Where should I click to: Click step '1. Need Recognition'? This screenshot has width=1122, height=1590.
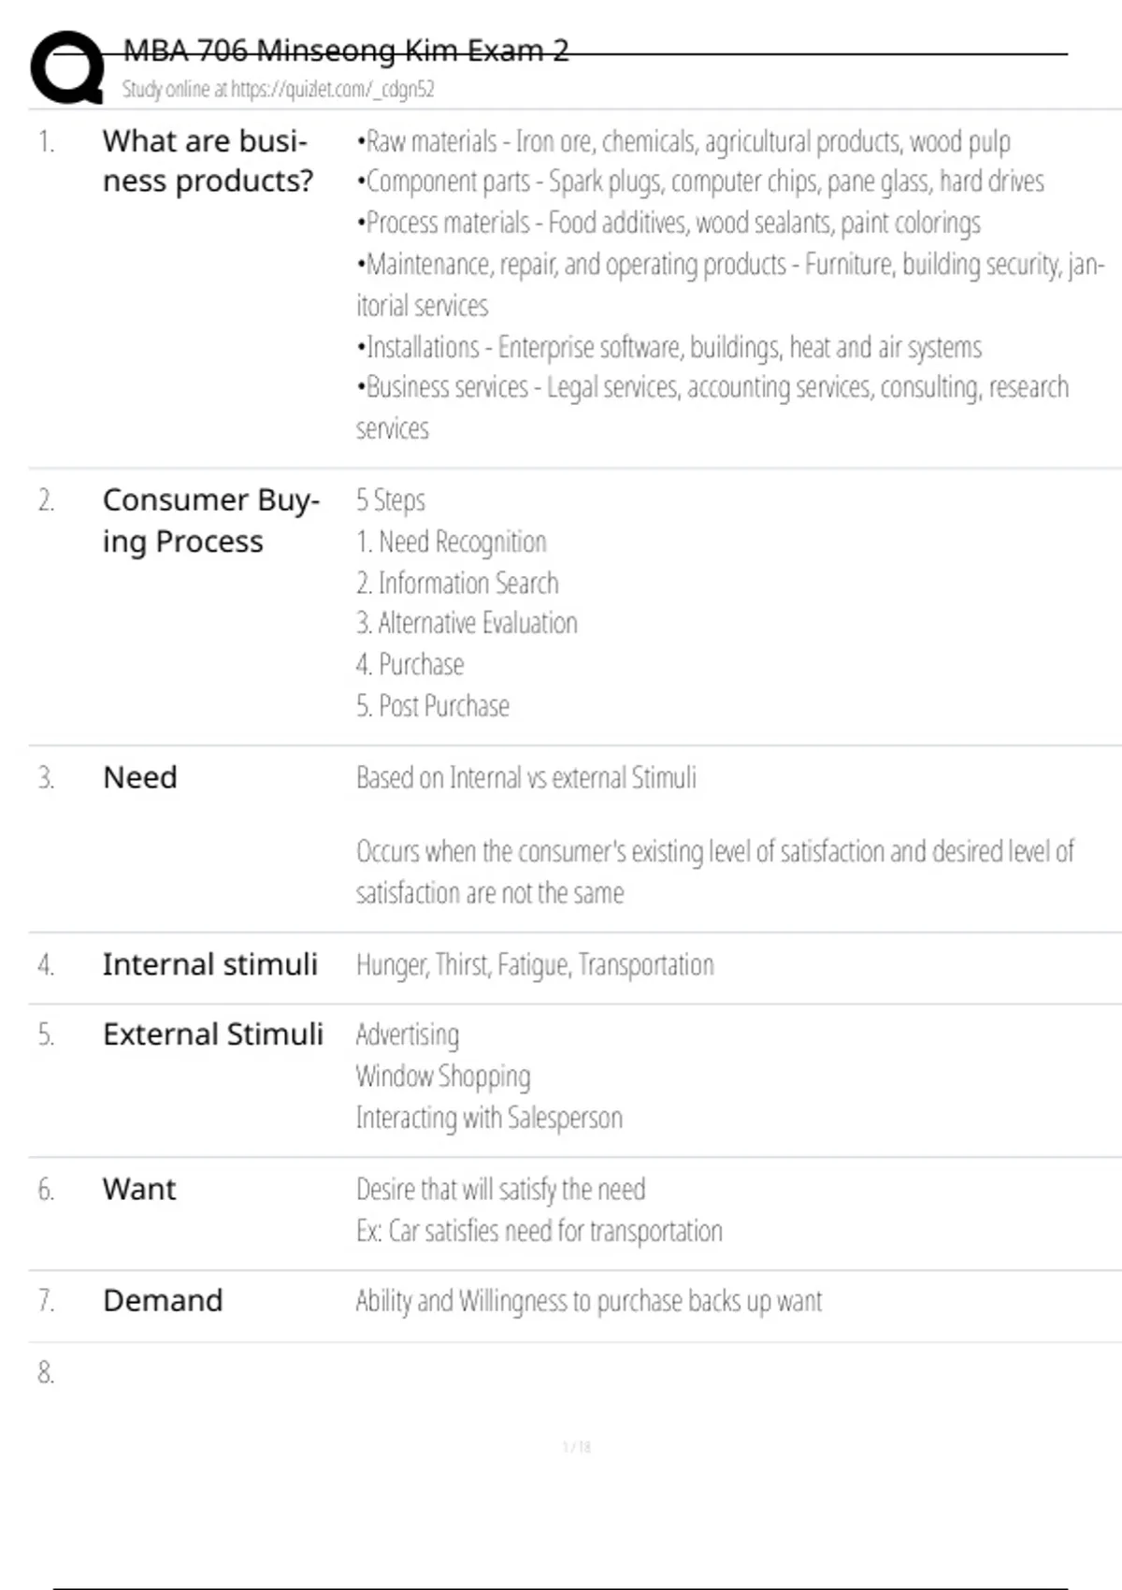pyautogui.click(x=452, y=542)
